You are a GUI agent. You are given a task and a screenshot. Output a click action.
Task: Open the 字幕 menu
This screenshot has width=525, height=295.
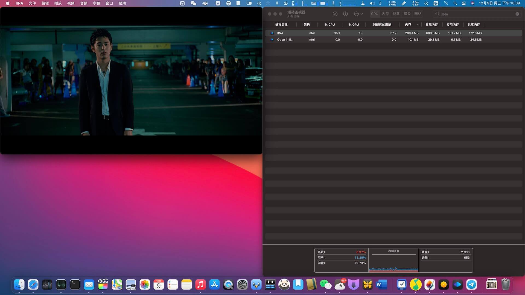tap(97, 3)
